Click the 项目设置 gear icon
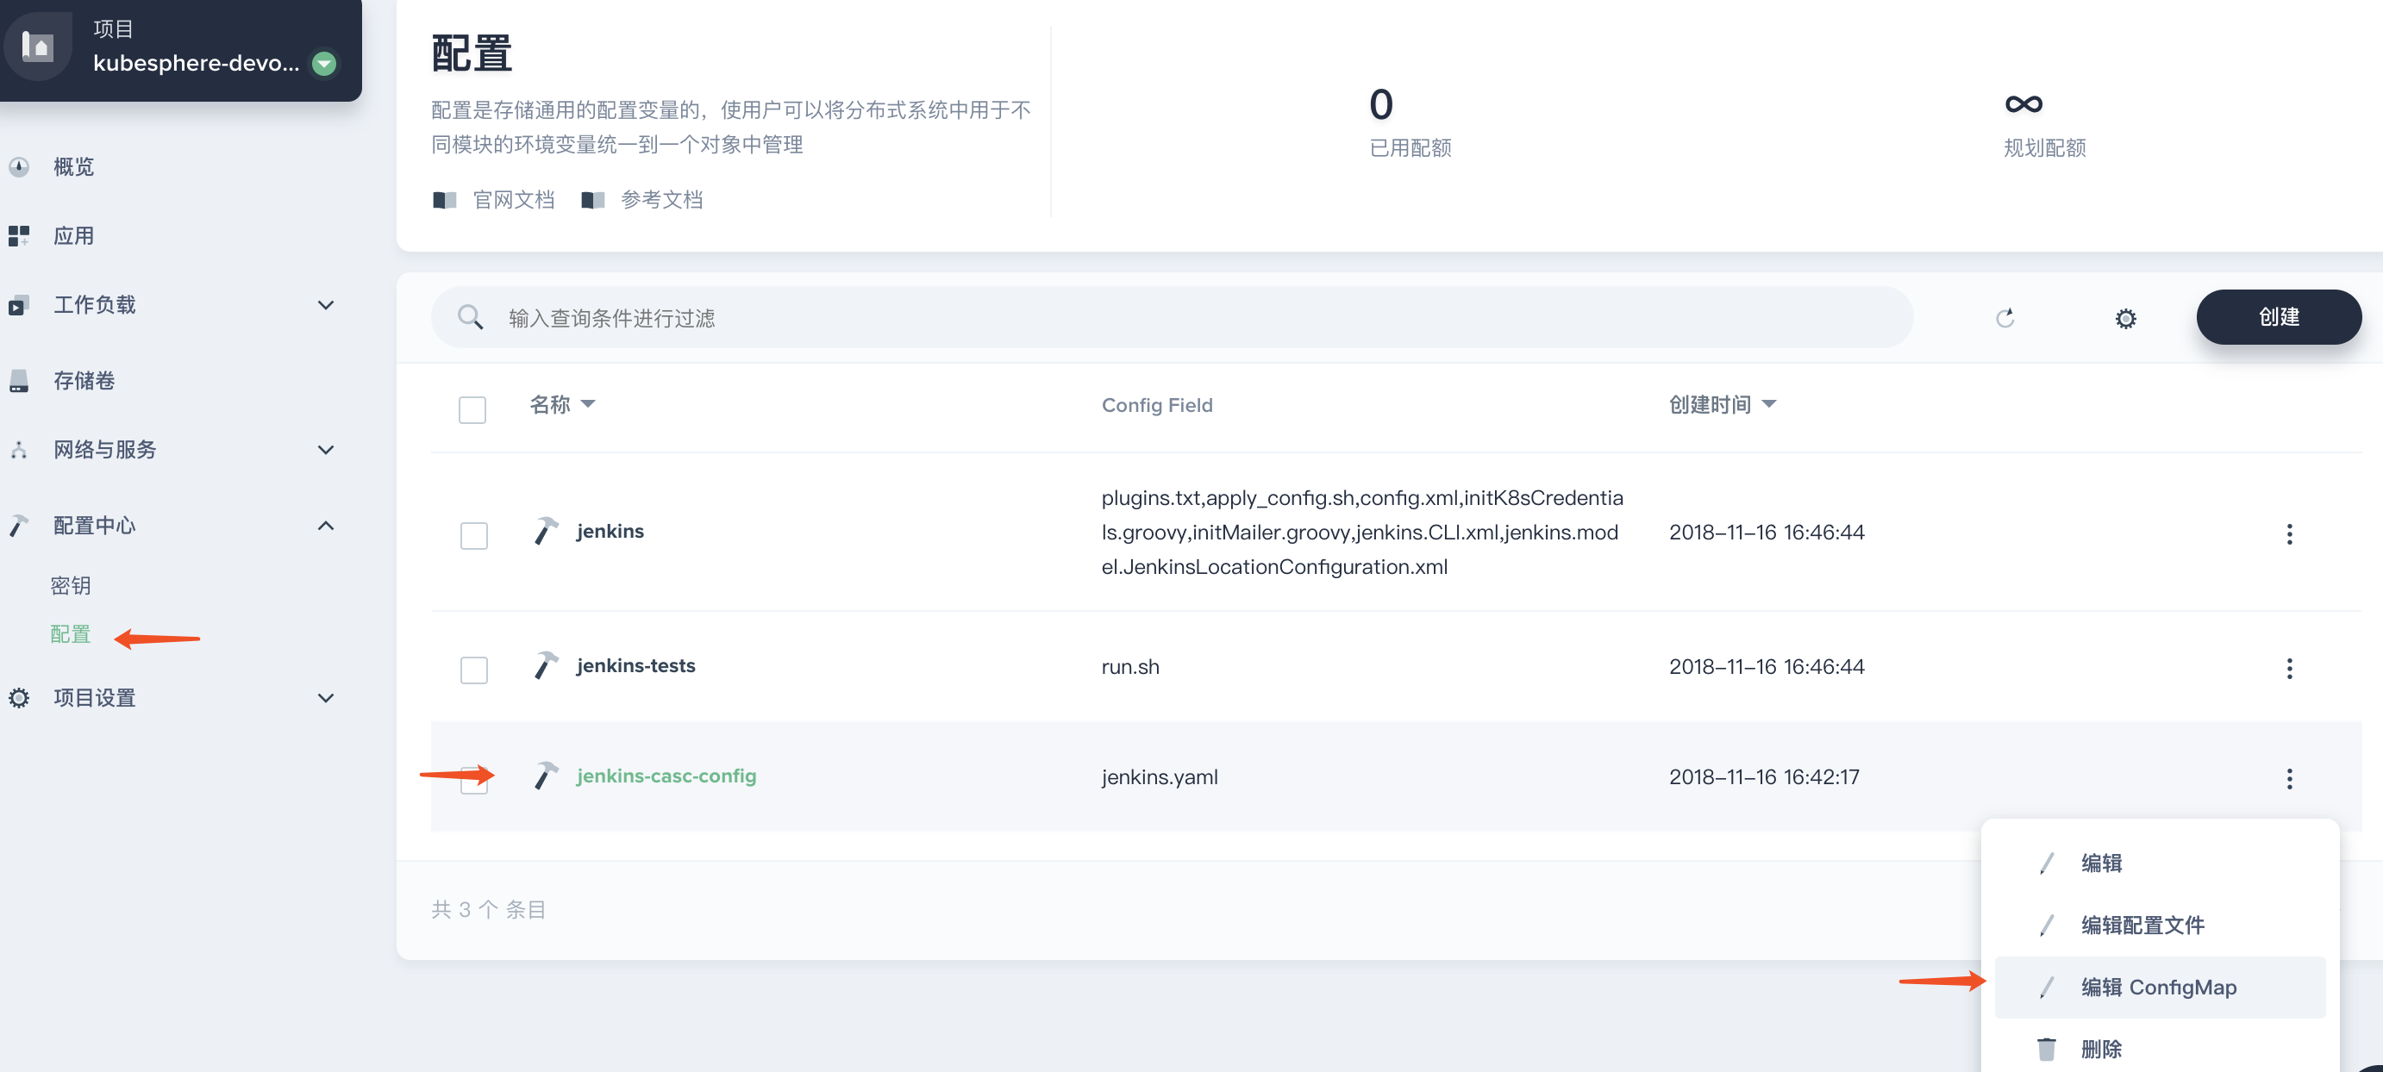2383x1072 pixels. tap(18, 698)
